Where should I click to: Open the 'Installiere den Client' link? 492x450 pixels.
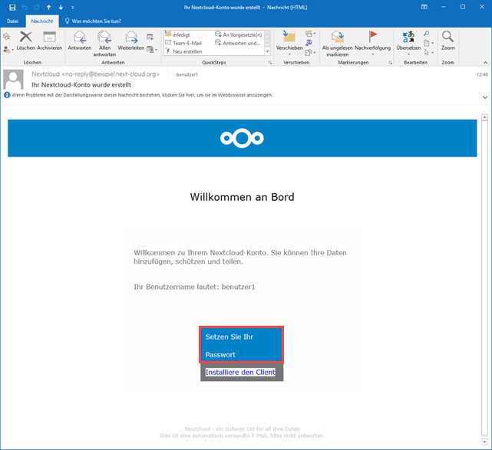coord(240,373)
